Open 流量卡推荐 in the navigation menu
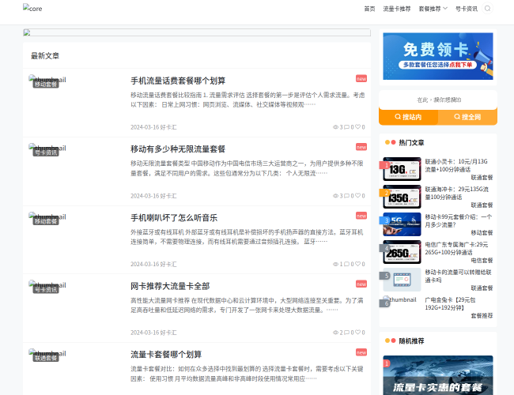The image size is (514, 395). (x=397, y=9)
